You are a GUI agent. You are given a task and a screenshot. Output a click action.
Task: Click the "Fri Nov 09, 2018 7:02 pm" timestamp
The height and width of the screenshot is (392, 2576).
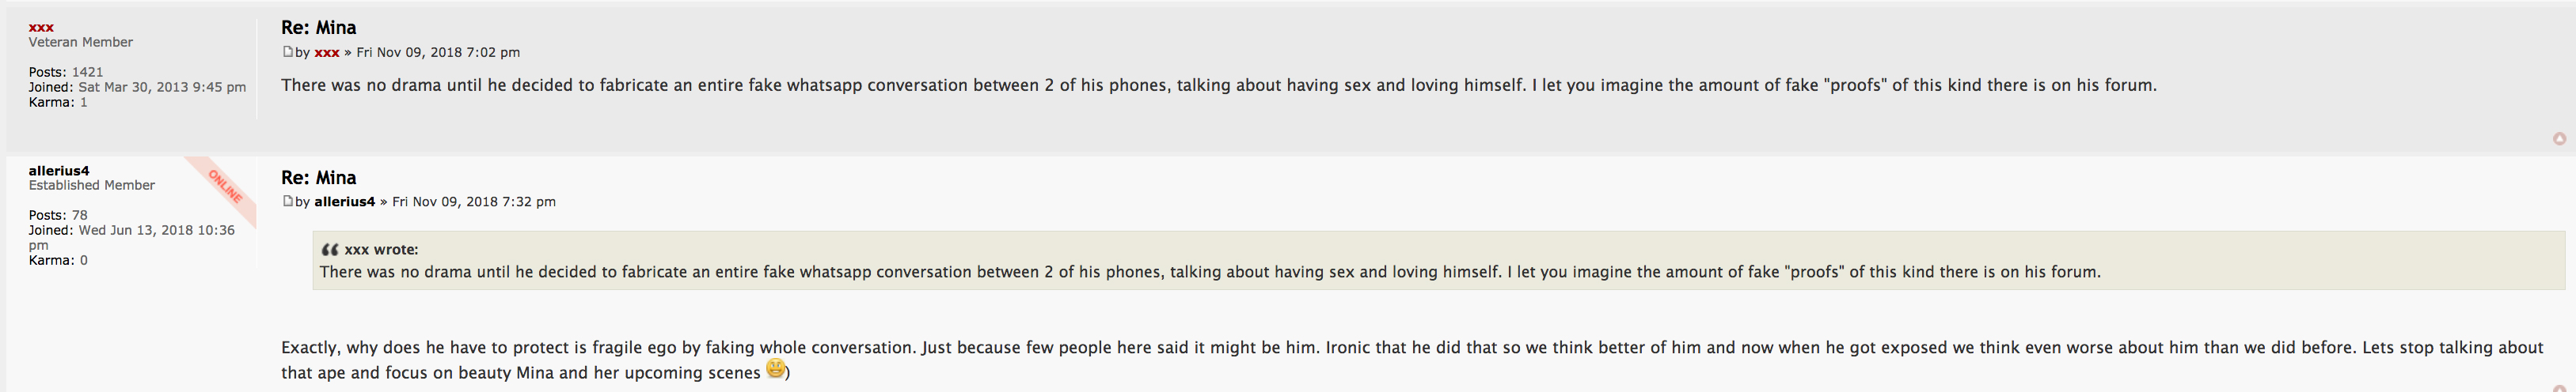438,53
